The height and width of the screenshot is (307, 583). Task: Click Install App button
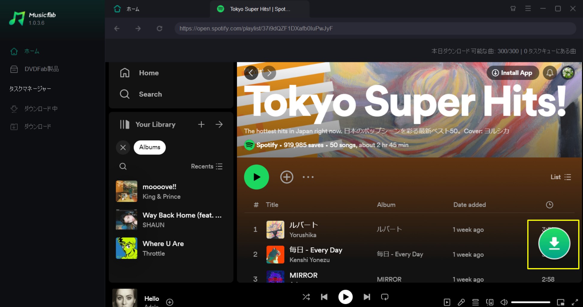click(513, 73)
